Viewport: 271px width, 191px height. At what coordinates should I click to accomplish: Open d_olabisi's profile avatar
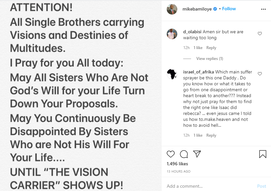[172, 34]
